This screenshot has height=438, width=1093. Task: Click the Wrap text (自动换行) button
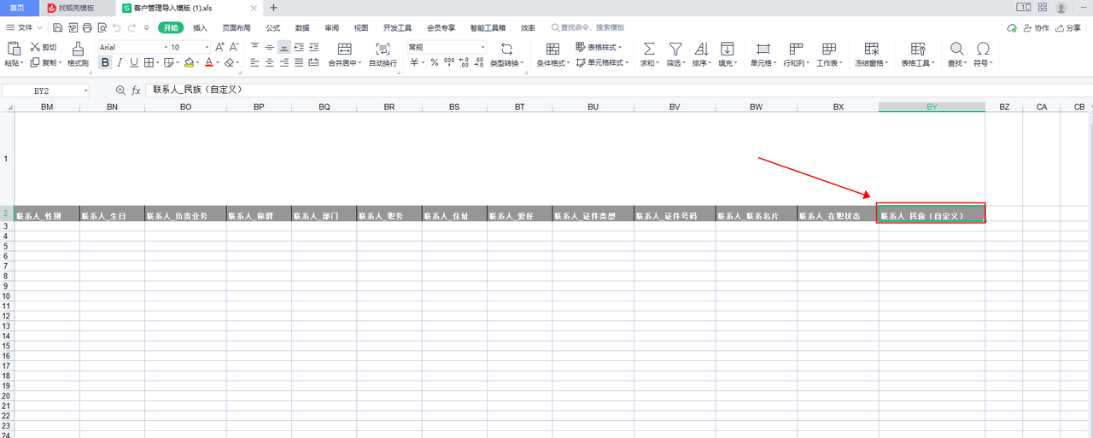coord(383,55)
